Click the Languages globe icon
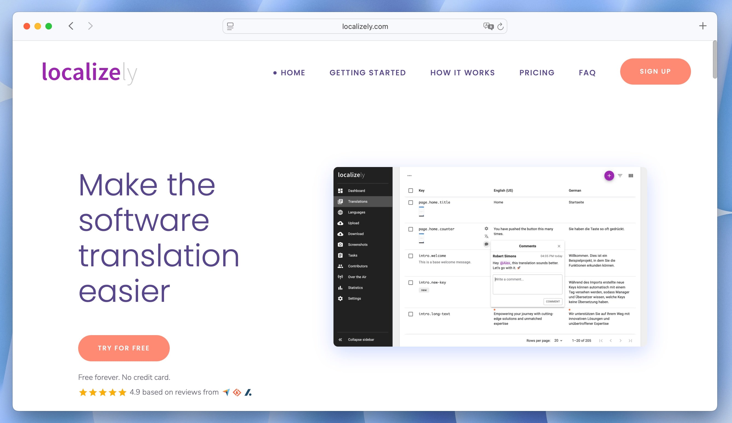This screenshot has width=732, height=423. pyautogui.click(x=340, y=212)
